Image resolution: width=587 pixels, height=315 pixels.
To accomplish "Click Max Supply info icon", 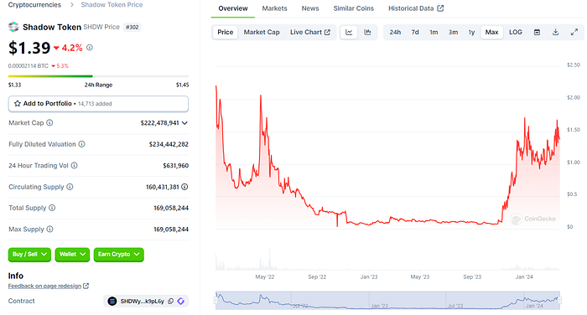I will point(49,229).
